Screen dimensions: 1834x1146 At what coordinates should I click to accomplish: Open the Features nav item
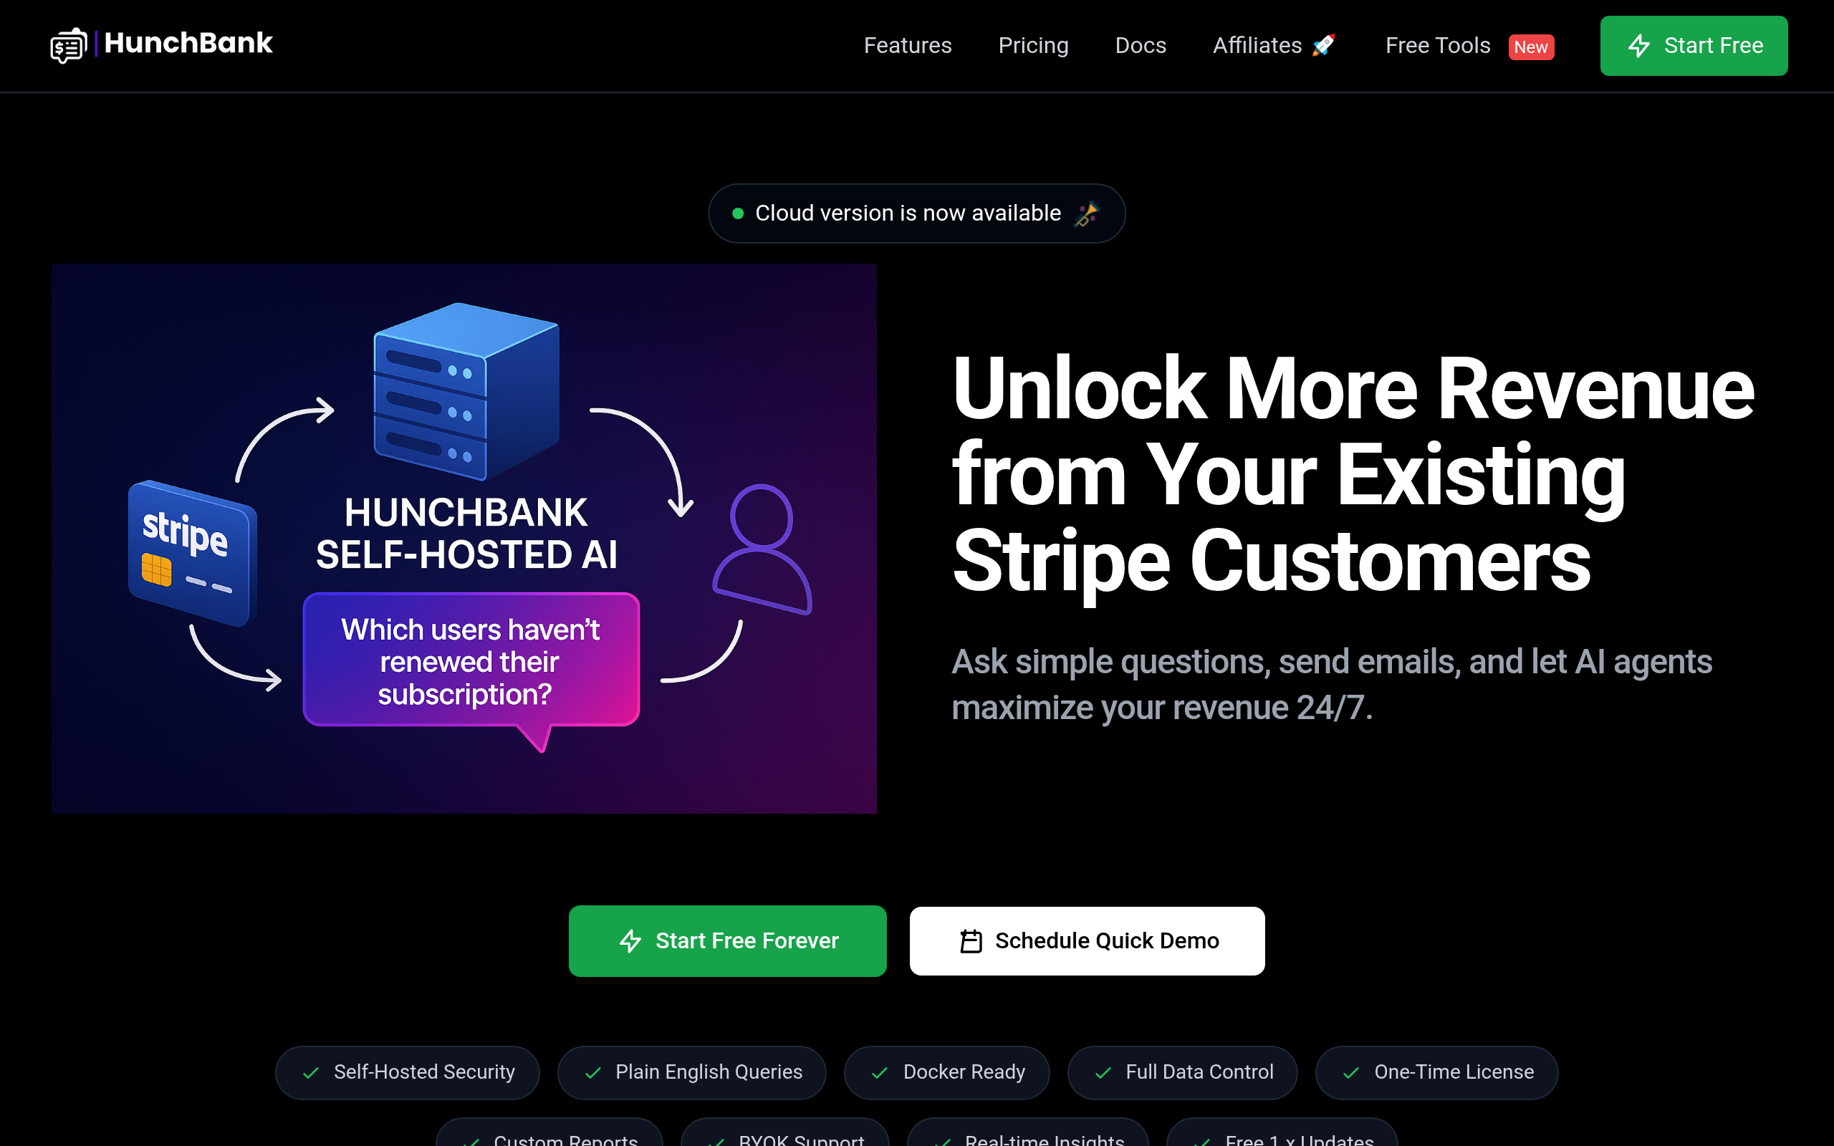tap(907, 45)
